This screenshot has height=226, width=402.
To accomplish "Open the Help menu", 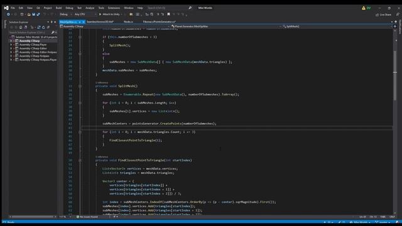I will (140, 8).
